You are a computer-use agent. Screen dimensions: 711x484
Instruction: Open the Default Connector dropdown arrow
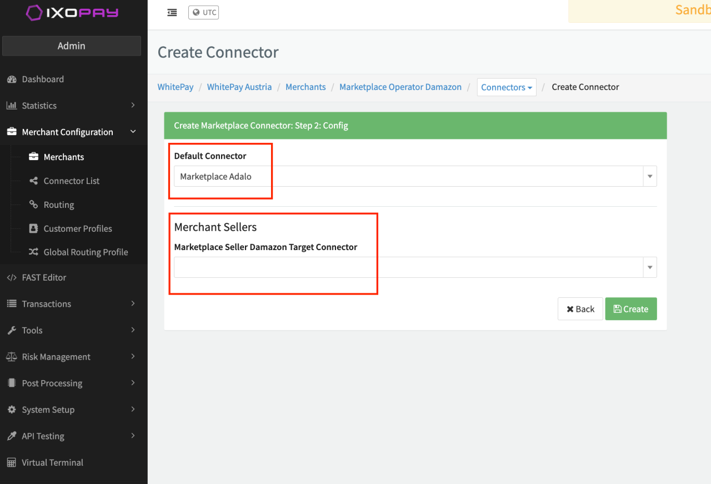tap(650, 177)
